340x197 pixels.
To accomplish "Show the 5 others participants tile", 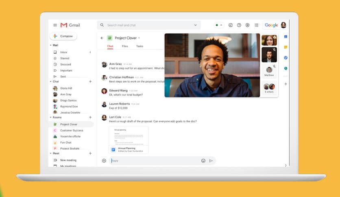I will pyautogui.click(x=269, y=88).
